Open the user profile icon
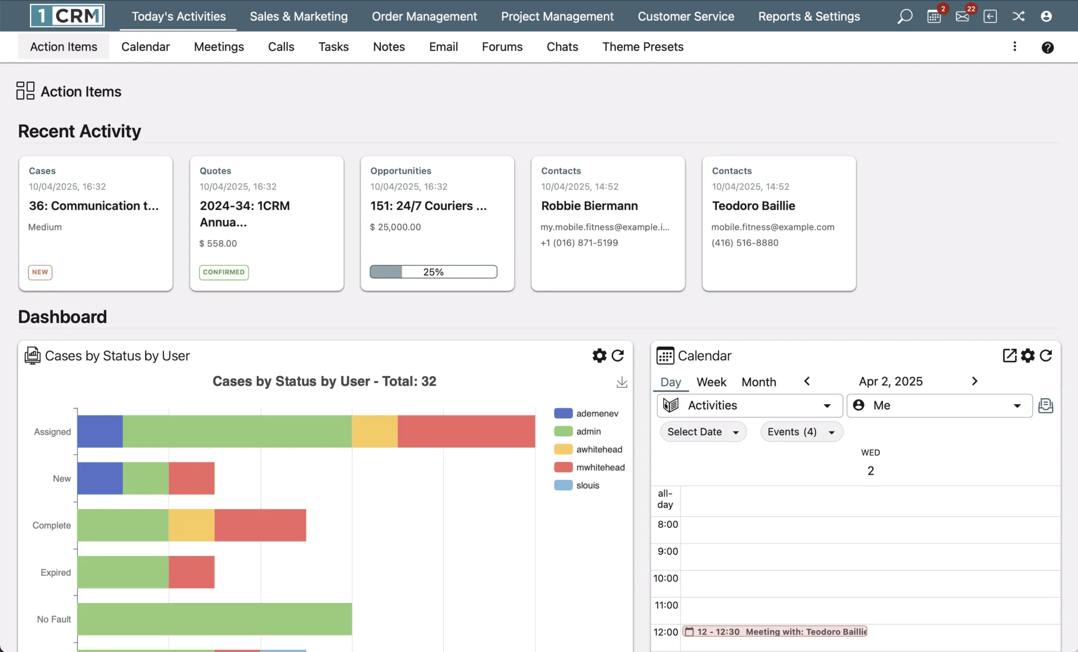This screenshot has width=1078, height=652. 1046,16
